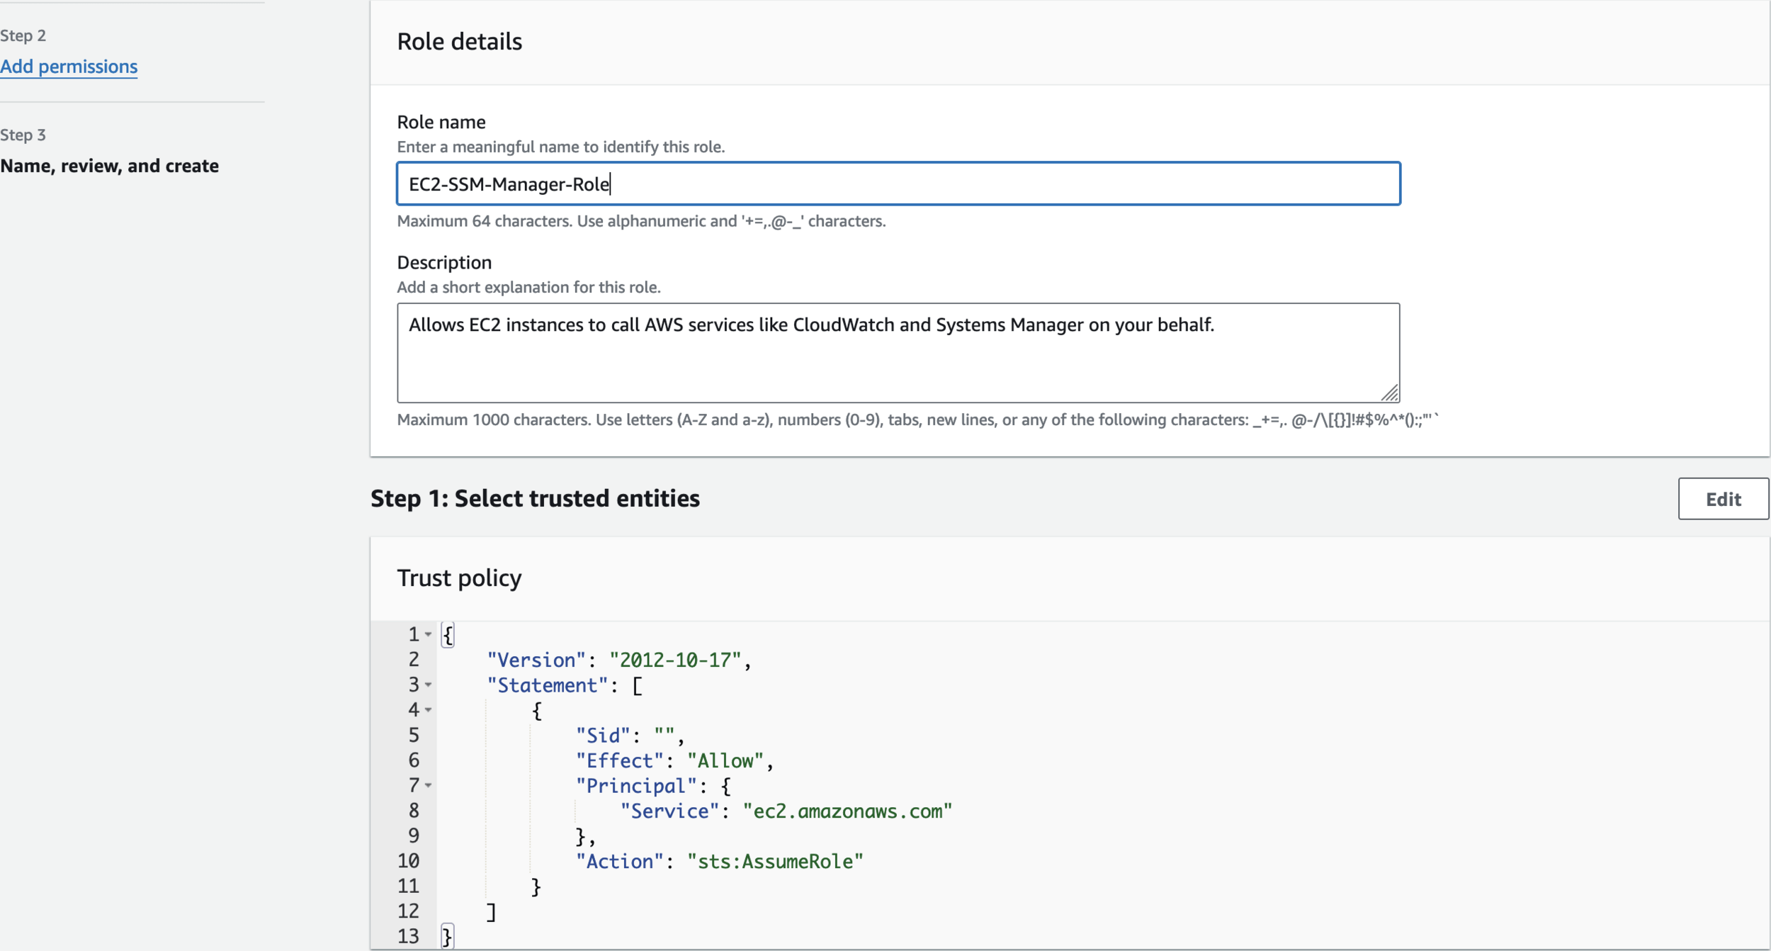Click the "sts:AssumeRole" action value
This screenshot has height=951, width=1771.
pyautogui.click(x=775, y=862)
